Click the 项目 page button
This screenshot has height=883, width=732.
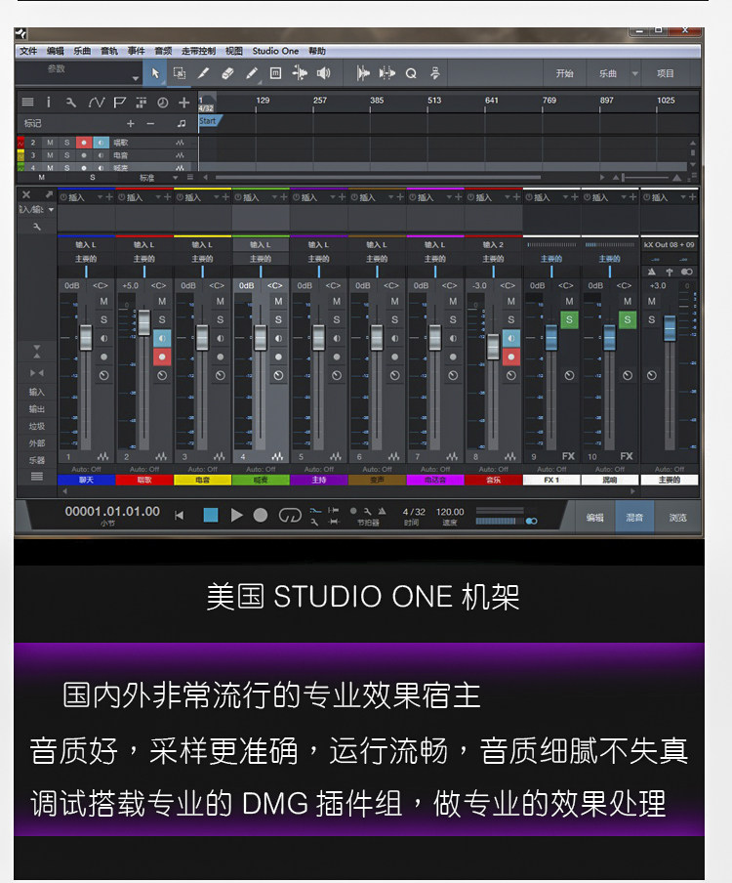click(x=665, y=74)
